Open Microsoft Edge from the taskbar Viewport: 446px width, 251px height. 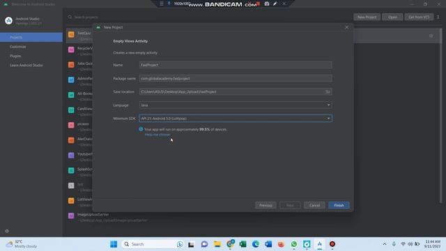[x=256, y=244]
